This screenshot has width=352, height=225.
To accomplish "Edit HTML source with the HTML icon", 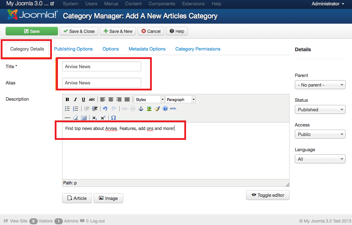I will 173,109.
